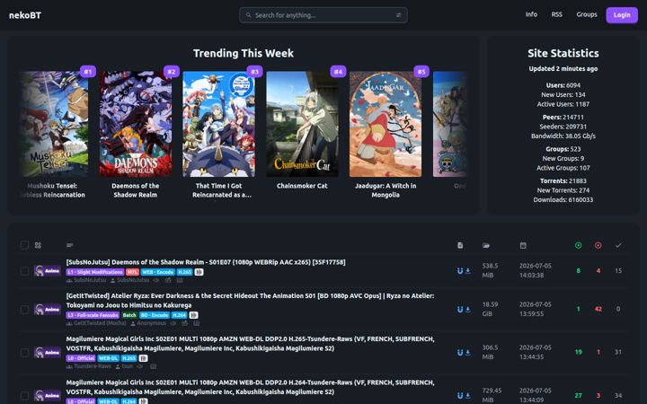Open the Info page

(x=531, y=14)
